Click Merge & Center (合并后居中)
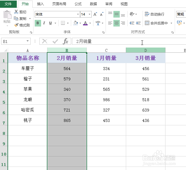186x170 pixels. coord(156,23)
